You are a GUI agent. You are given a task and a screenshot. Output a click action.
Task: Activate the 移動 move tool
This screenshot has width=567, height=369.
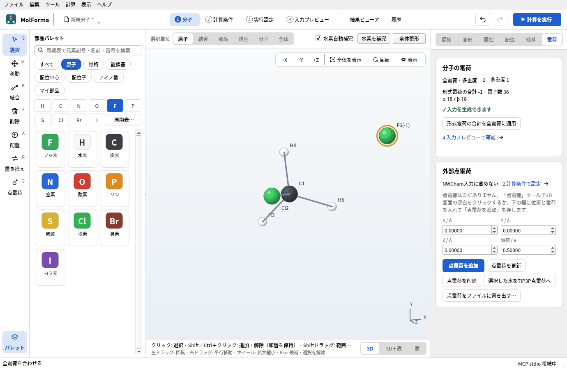point(15,68)
